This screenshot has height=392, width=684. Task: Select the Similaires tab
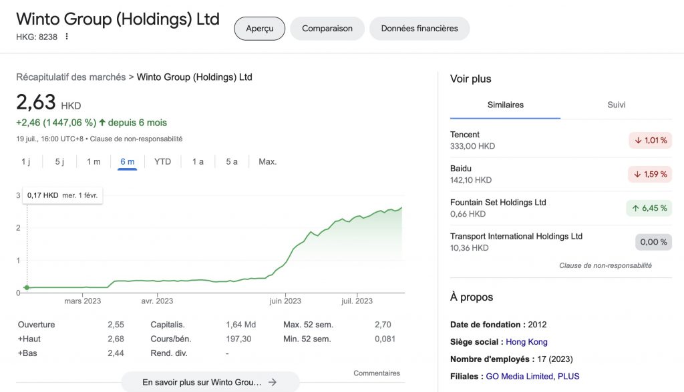(x=505, y=105)
